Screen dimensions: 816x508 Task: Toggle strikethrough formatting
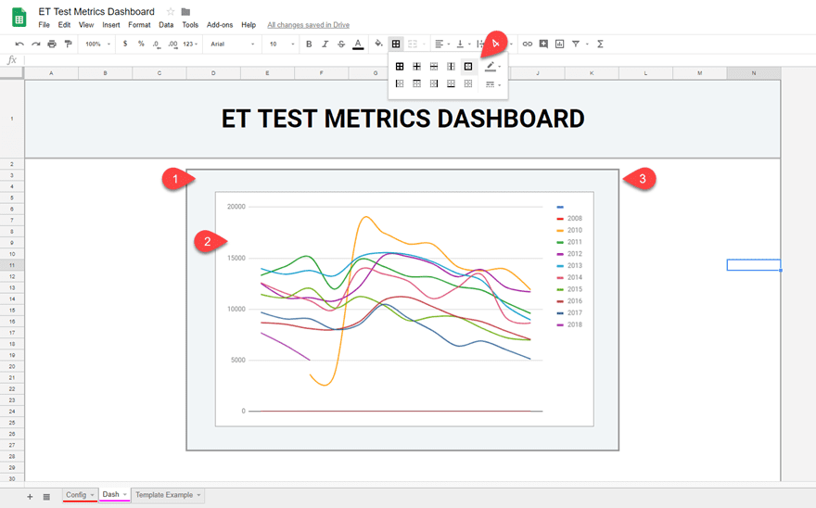pos(341,44)
